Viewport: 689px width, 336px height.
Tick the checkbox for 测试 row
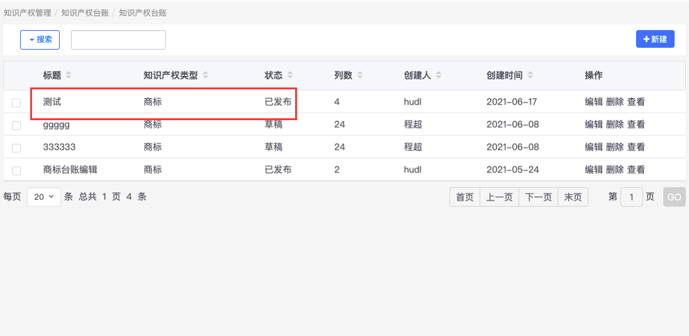coord(16,103)
